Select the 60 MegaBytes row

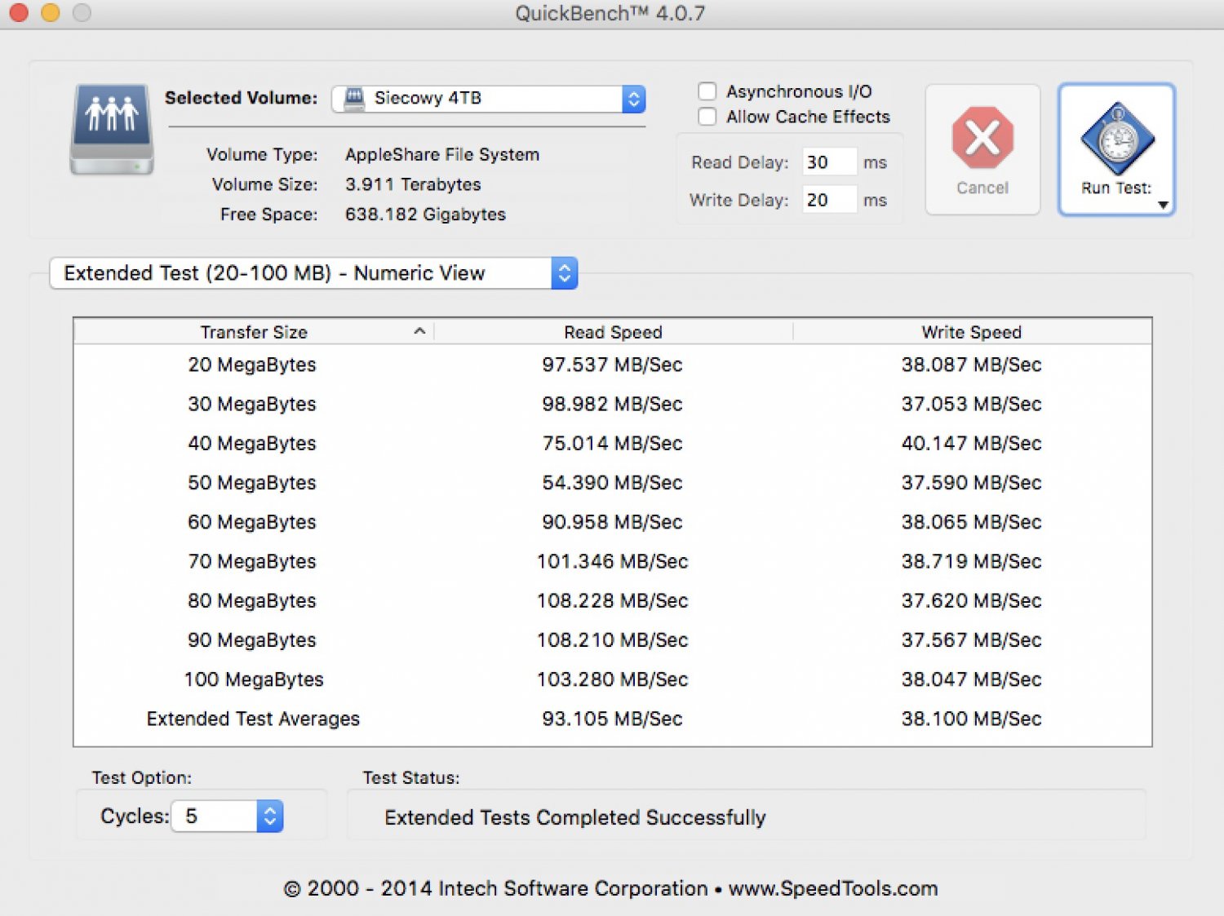click(613, 522)
